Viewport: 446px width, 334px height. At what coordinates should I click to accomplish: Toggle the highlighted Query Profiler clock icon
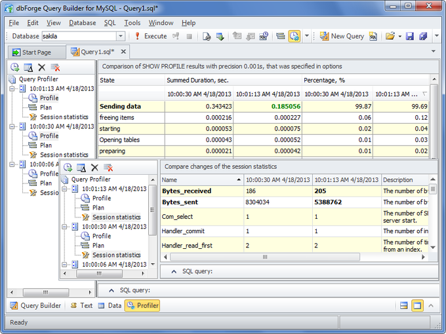click(294, 37)
